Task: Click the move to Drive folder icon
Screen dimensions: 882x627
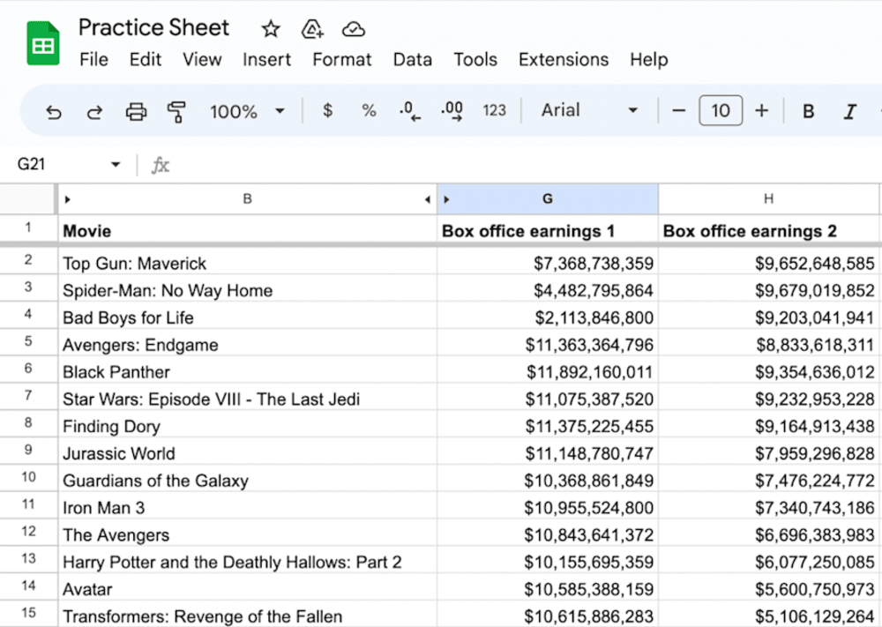Action: coord(312,29)
